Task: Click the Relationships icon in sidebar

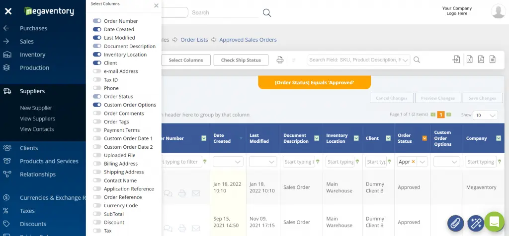Action: tap(7, 174)
